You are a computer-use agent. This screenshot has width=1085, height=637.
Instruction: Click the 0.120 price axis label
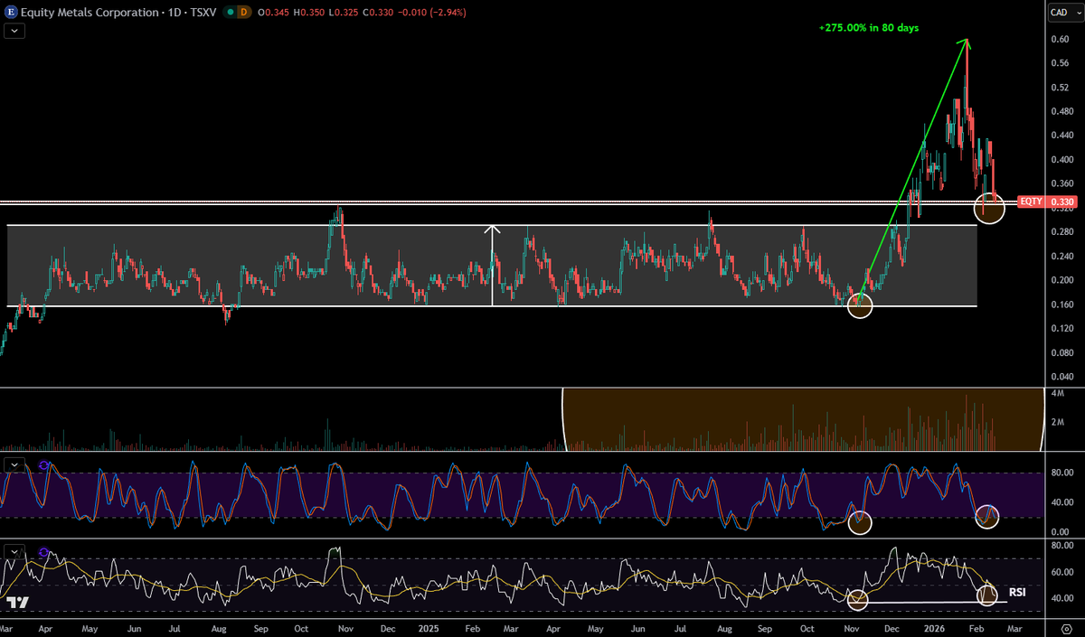(1061, 328)
